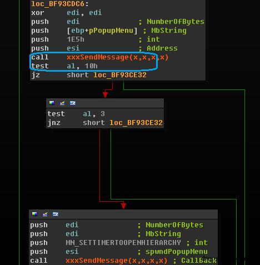Image resolution: width=260 pixels, height=265 pixels.
Task: Click the edit/pencil icon in the MN_SETTIMERTOOPENHIERARCHY block
Action: [x=45, y=214]
